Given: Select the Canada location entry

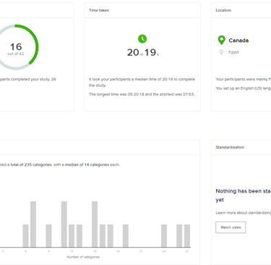Looking at the screenshot, I should (x=238, y=41).
